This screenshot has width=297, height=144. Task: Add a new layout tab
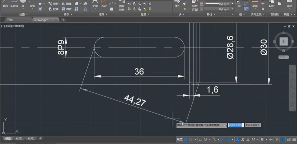[x=40, y=138]
